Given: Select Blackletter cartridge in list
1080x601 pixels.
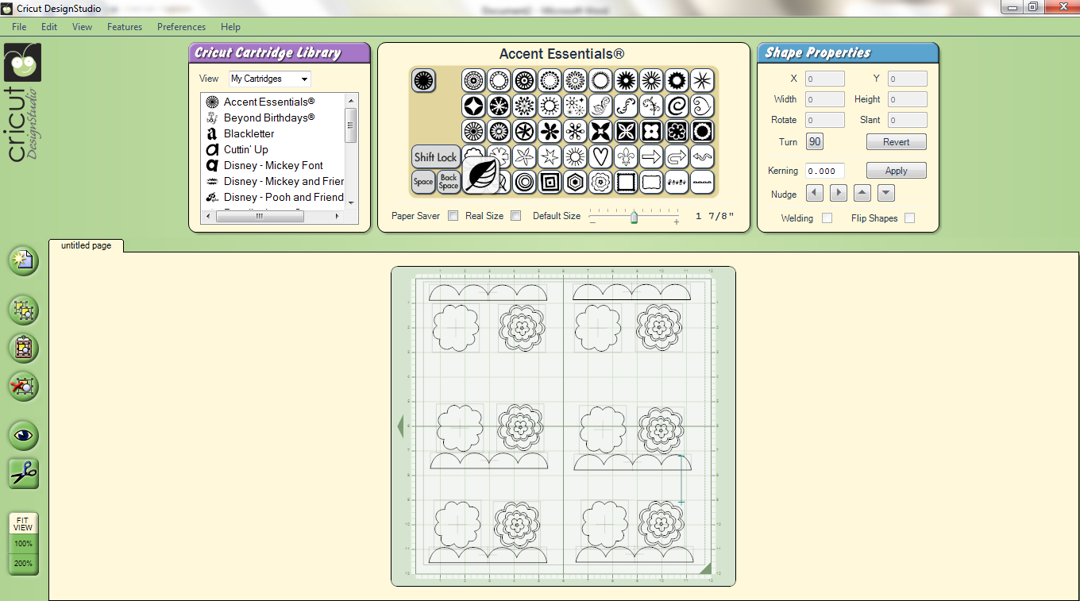Looking at the screenshot, I should tap(249, 133).
